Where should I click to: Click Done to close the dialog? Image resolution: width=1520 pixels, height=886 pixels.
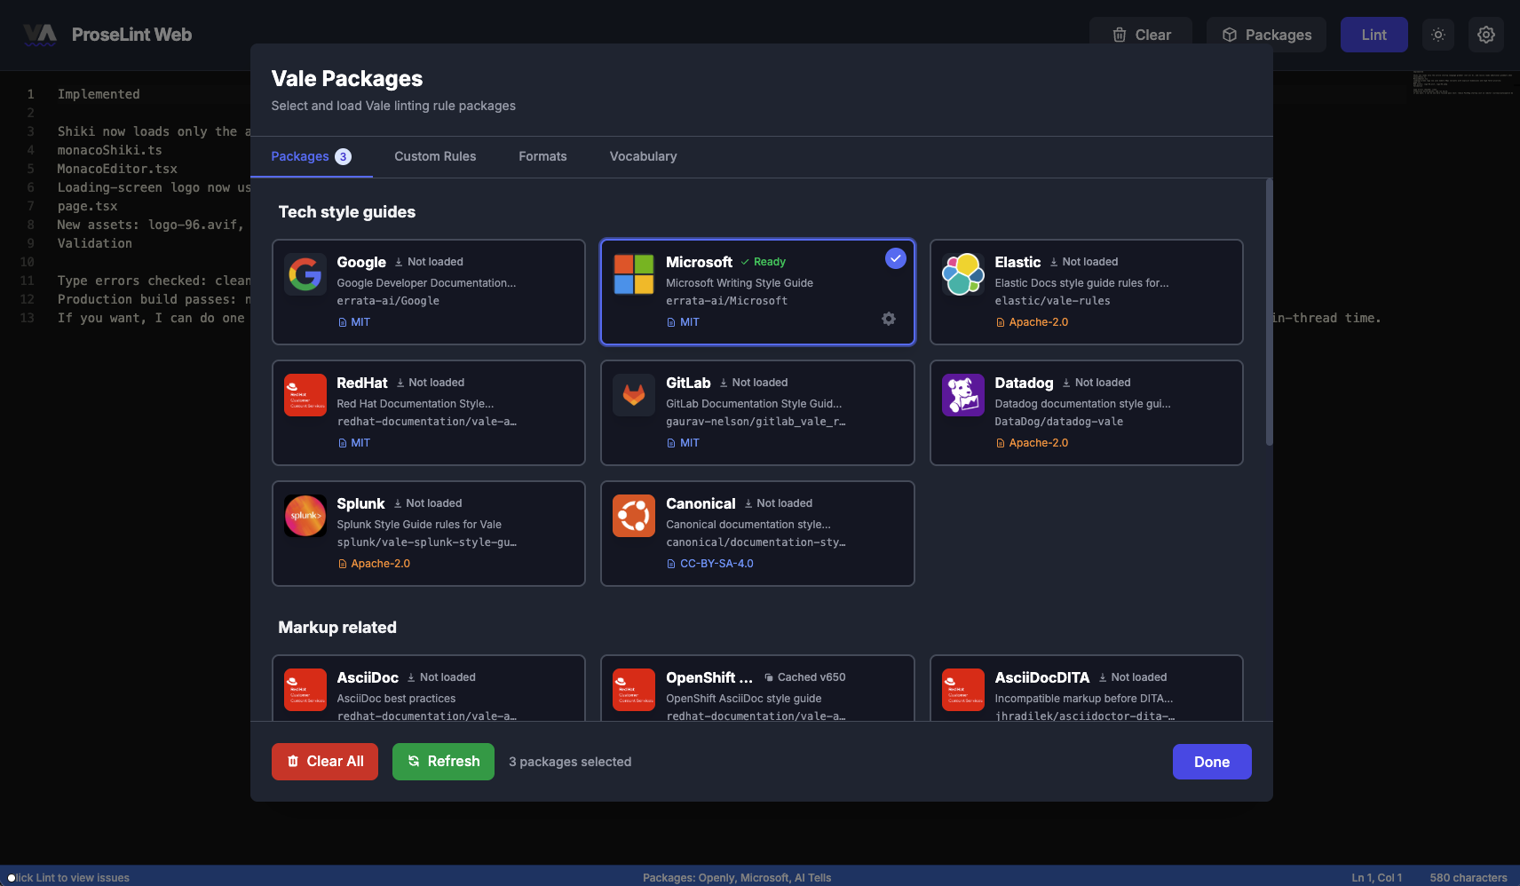[x=1211, y=762]
